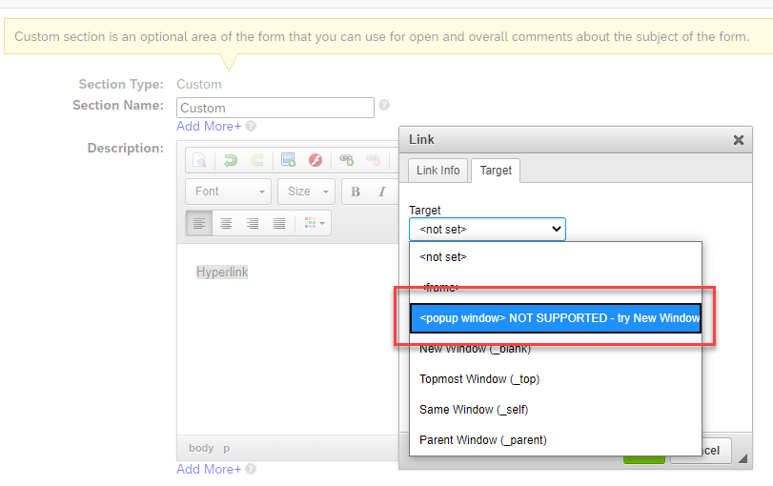Apply center alignment in the editor
This screenshot has width=773, height=486.
coord(226,223)
